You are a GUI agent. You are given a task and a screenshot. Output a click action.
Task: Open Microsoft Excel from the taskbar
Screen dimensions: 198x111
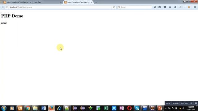click(106, 108)
